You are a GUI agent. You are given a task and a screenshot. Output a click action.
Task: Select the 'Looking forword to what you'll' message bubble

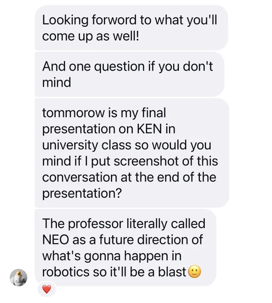click(131, 28)
